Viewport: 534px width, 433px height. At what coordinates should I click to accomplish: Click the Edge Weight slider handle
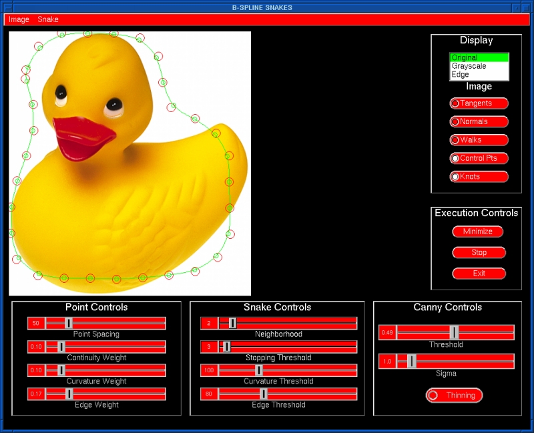tap(69, 394)
